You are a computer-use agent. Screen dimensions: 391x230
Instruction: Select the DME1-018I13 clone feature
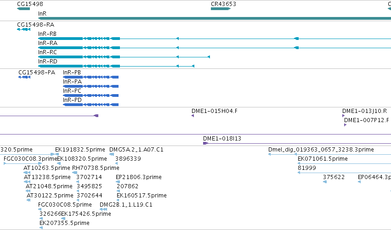click(x=297, y=143)
